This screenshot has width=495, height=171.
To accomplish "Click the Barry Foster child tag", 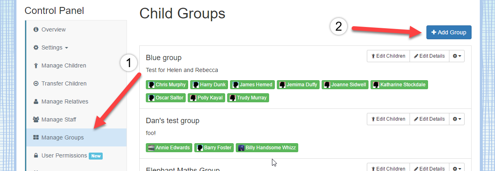I will click(214, 148).
